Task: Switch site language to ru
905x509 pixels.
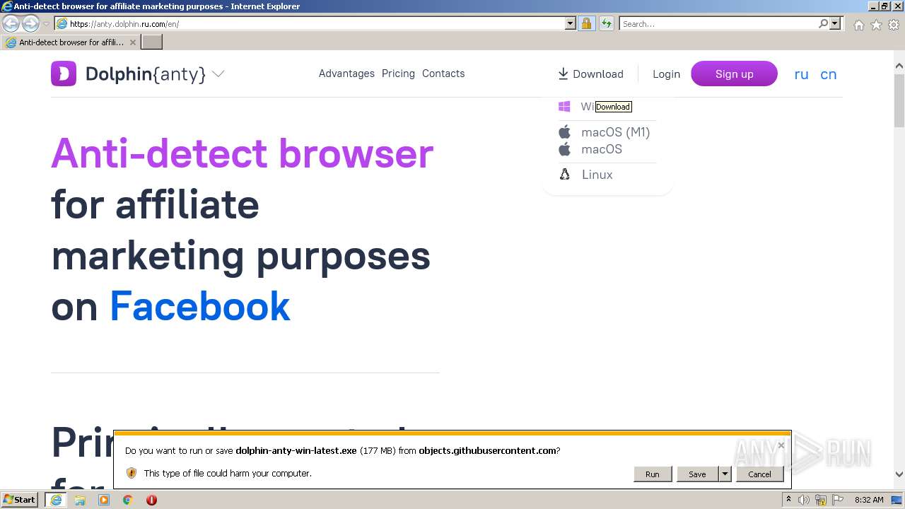Action: (801, 74)
